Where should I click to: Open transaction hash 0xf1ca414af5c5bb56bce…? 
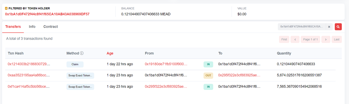[29, 86]
